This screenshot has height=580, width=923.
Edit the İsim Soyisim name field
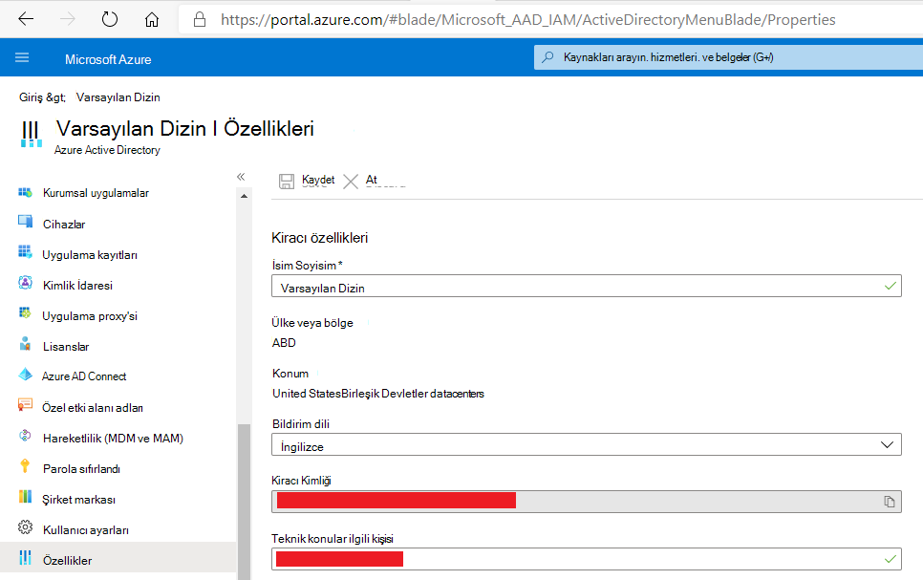587,286
